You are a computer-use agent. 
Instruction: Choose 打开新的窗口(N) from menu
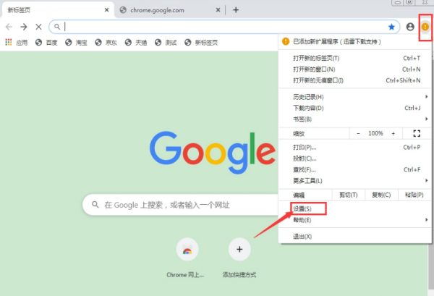click(355, 69)
